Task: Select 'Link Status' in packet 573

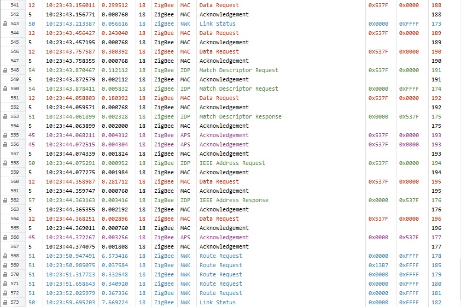Action: coord(217,302)
